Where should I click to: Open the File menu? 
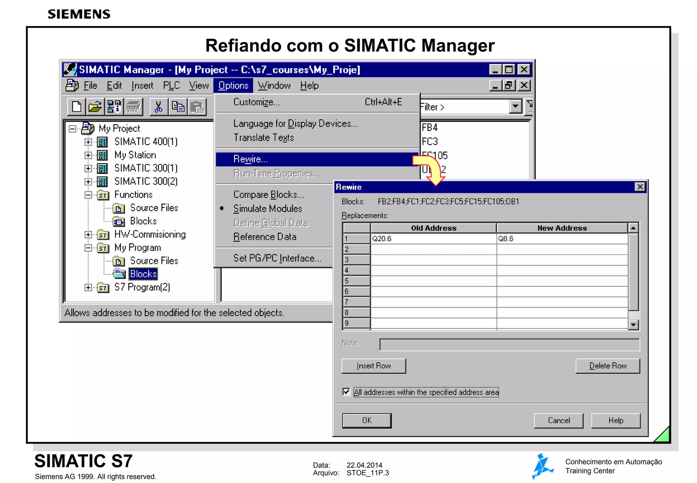[x=91, y=85]
